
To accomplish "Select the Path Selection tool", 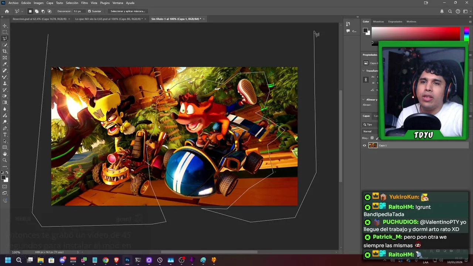I will pos(5,141).
